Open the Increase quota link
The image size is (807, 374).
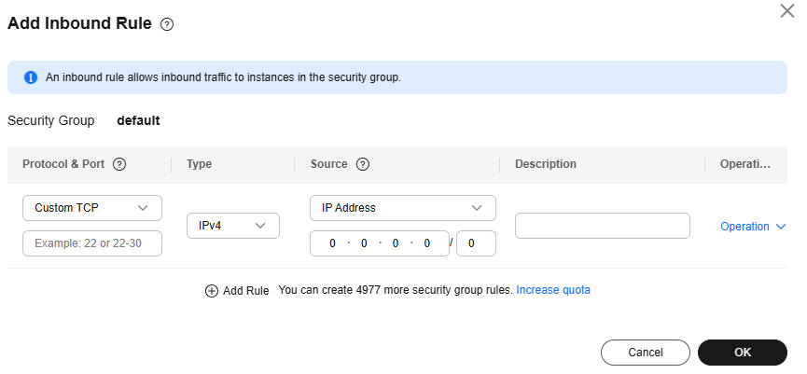(x=553, y=290)
